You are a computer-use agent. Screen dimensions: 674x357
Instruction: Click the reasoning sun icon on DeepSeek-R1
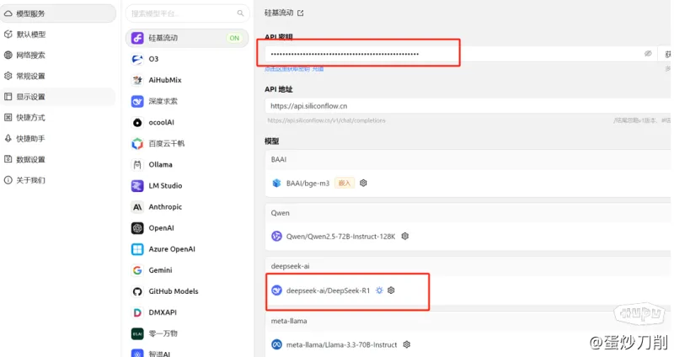point(379,290)
